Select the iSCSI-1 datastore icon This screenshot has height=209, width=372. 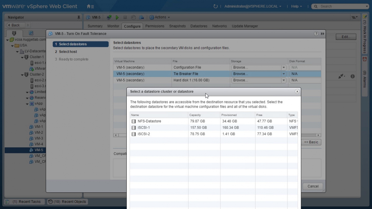point(134,128)
